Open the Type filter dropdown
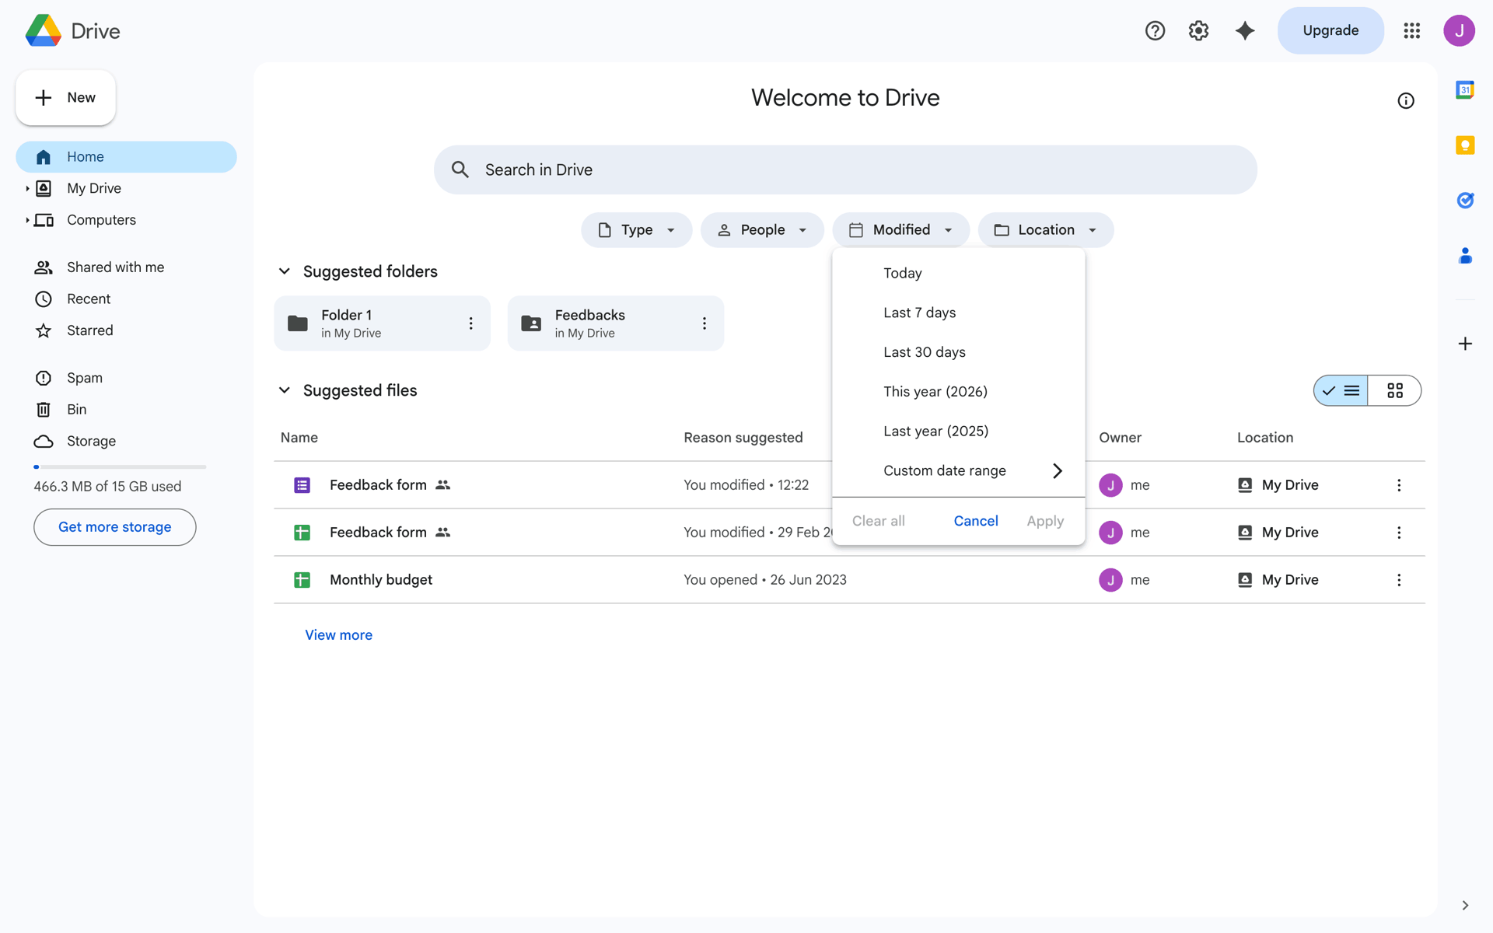This screenshot has height=933, width=1493. click(x=636, y=230)
